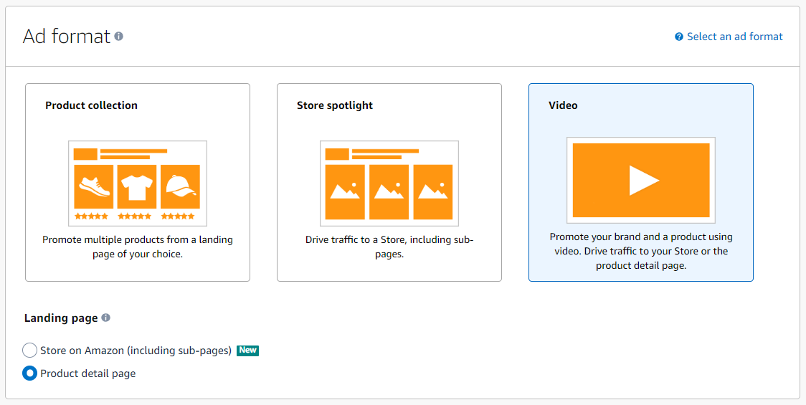
Task: Choose the Store spotlight ad format card
Action: 389,183
